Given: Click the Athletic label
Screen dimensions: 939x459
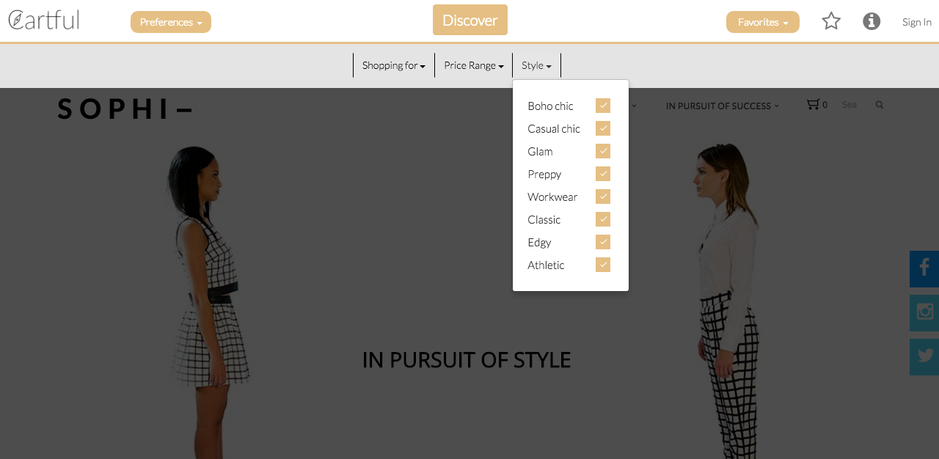Looking at the screenshot, I should (x=546, y=265).
